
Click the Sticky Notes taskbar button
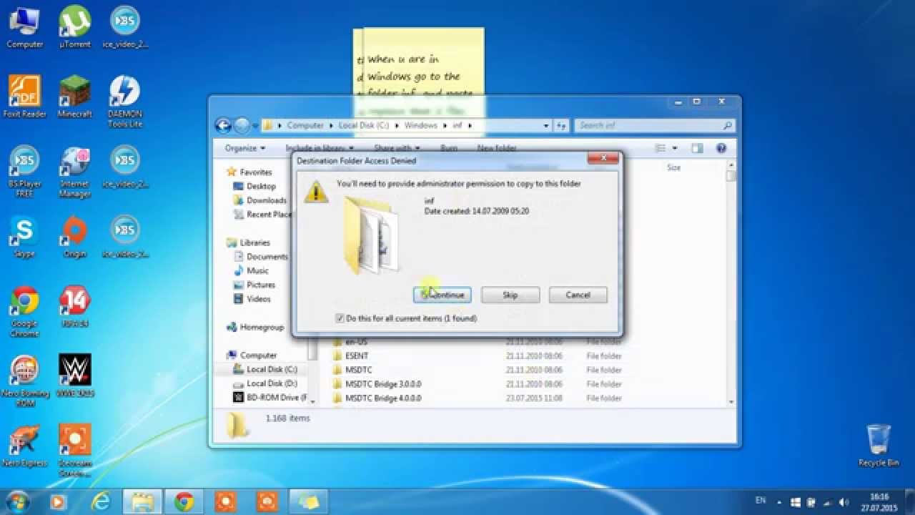(x=308, y=501)
